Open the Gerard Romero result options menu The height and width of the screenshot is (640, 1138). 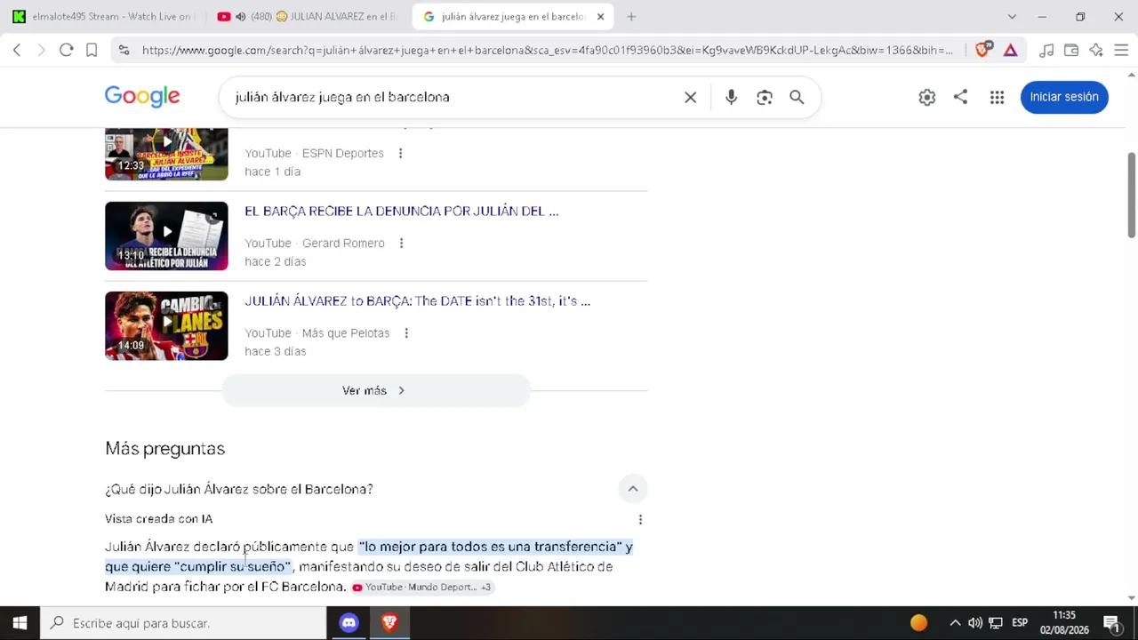[x=401, y=244]
